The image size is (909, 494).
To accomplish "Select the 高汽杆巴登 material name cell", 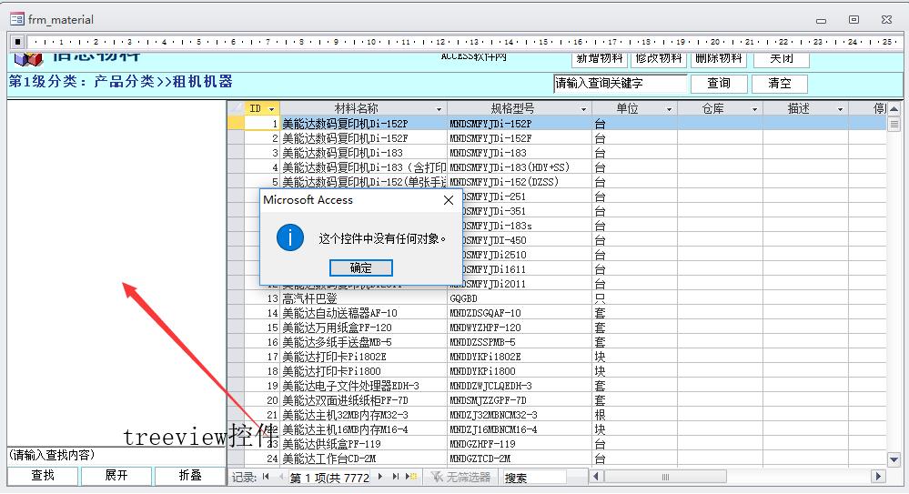I will click(x=364, y=298).
